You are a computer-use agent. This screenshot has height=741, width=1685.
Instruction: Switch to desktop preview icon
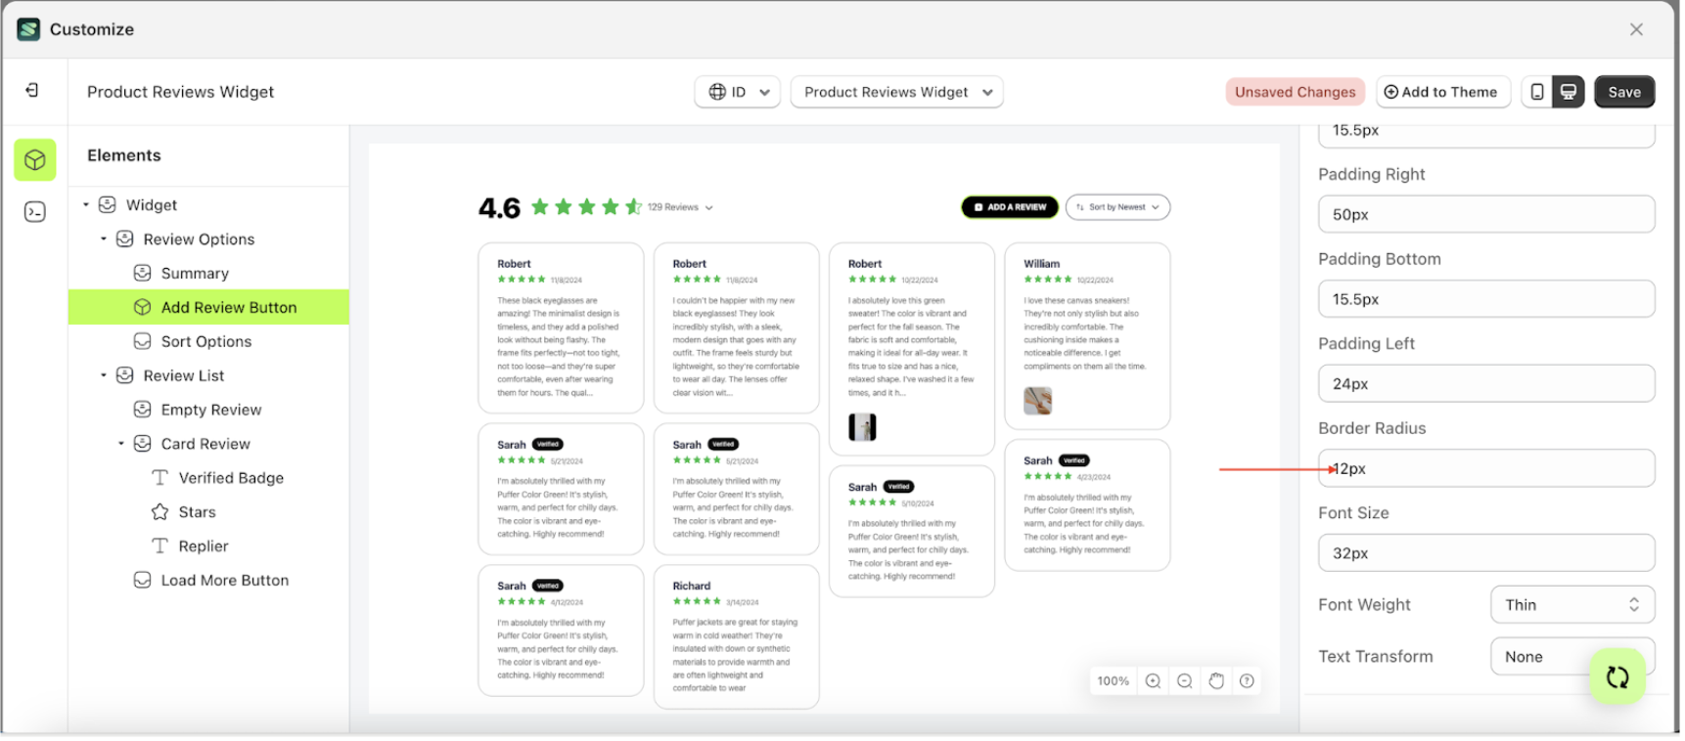pos(1569,92)
